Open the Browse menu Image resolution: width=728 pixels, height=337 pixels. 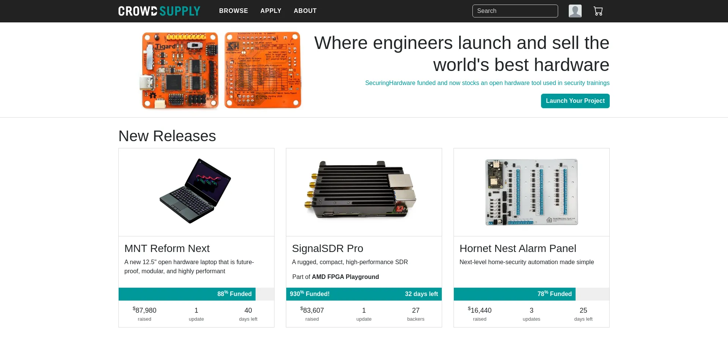tap(233, 11)
